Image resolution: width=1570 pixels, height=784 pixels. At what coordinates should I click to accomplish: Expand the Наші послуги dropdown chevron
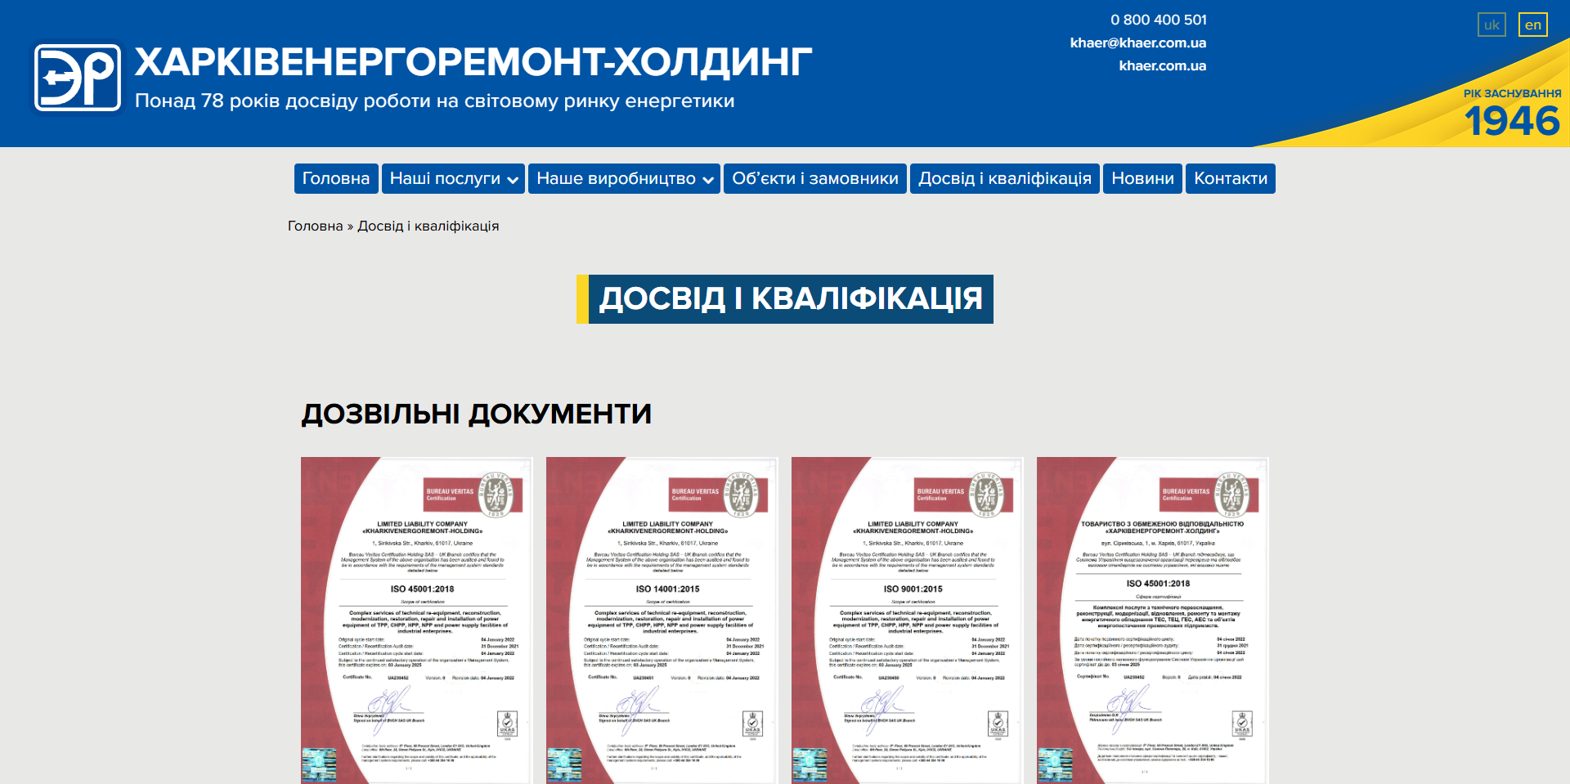click(514, 180)
